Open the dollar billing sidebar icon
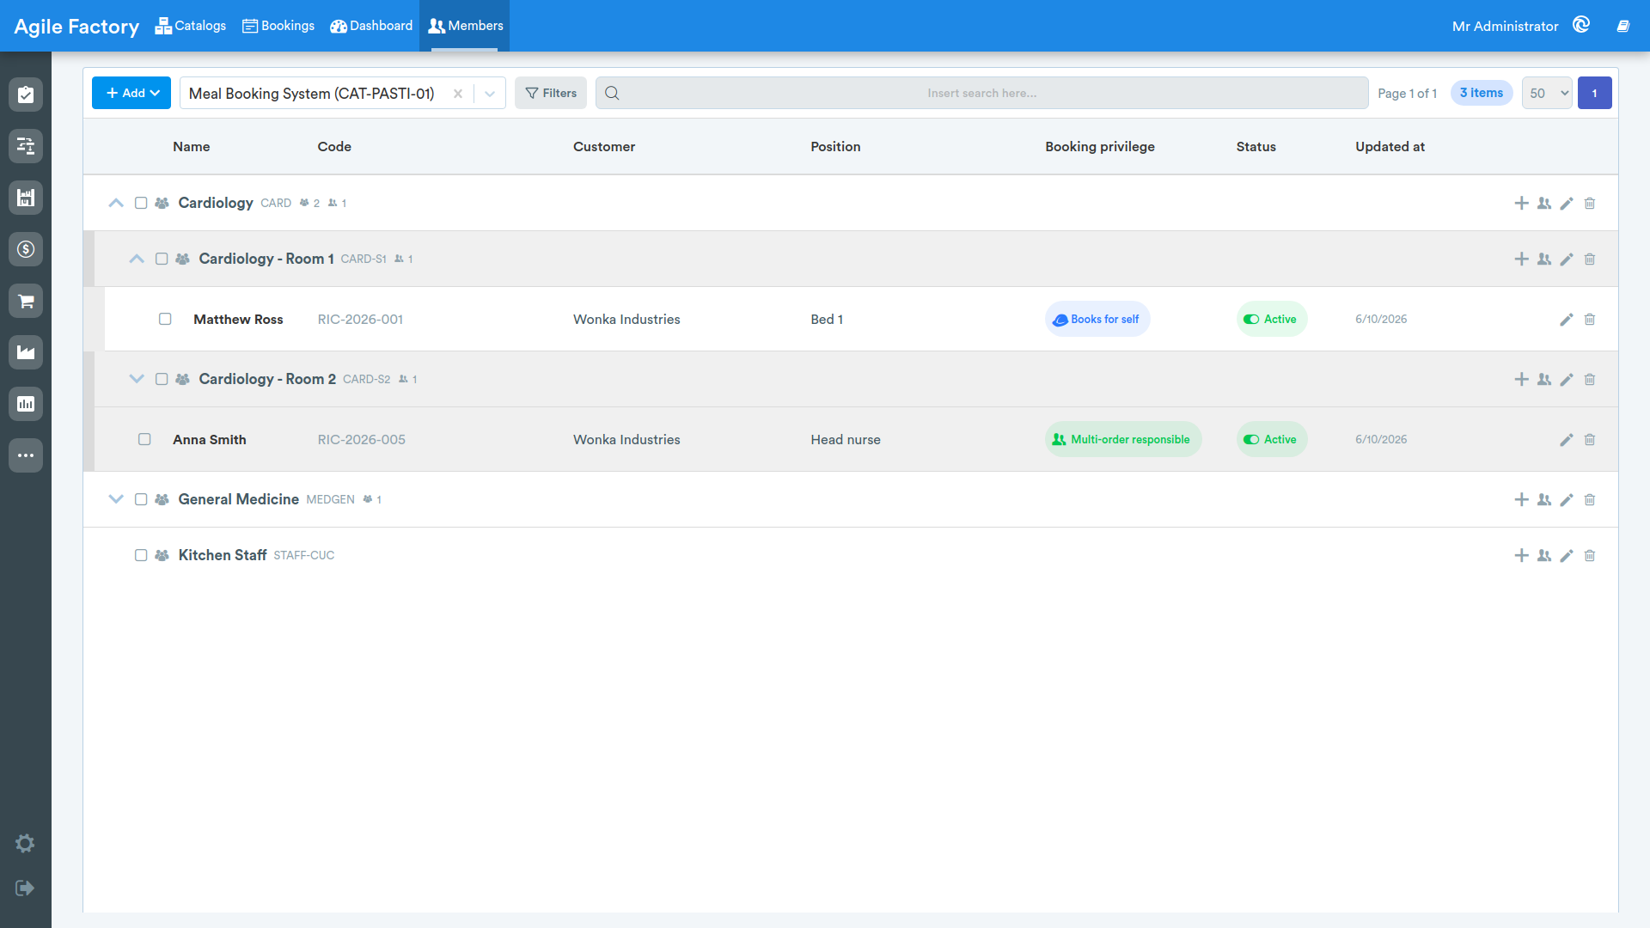This screenshot has height=928, width=1650. click(x=26, y=249)
